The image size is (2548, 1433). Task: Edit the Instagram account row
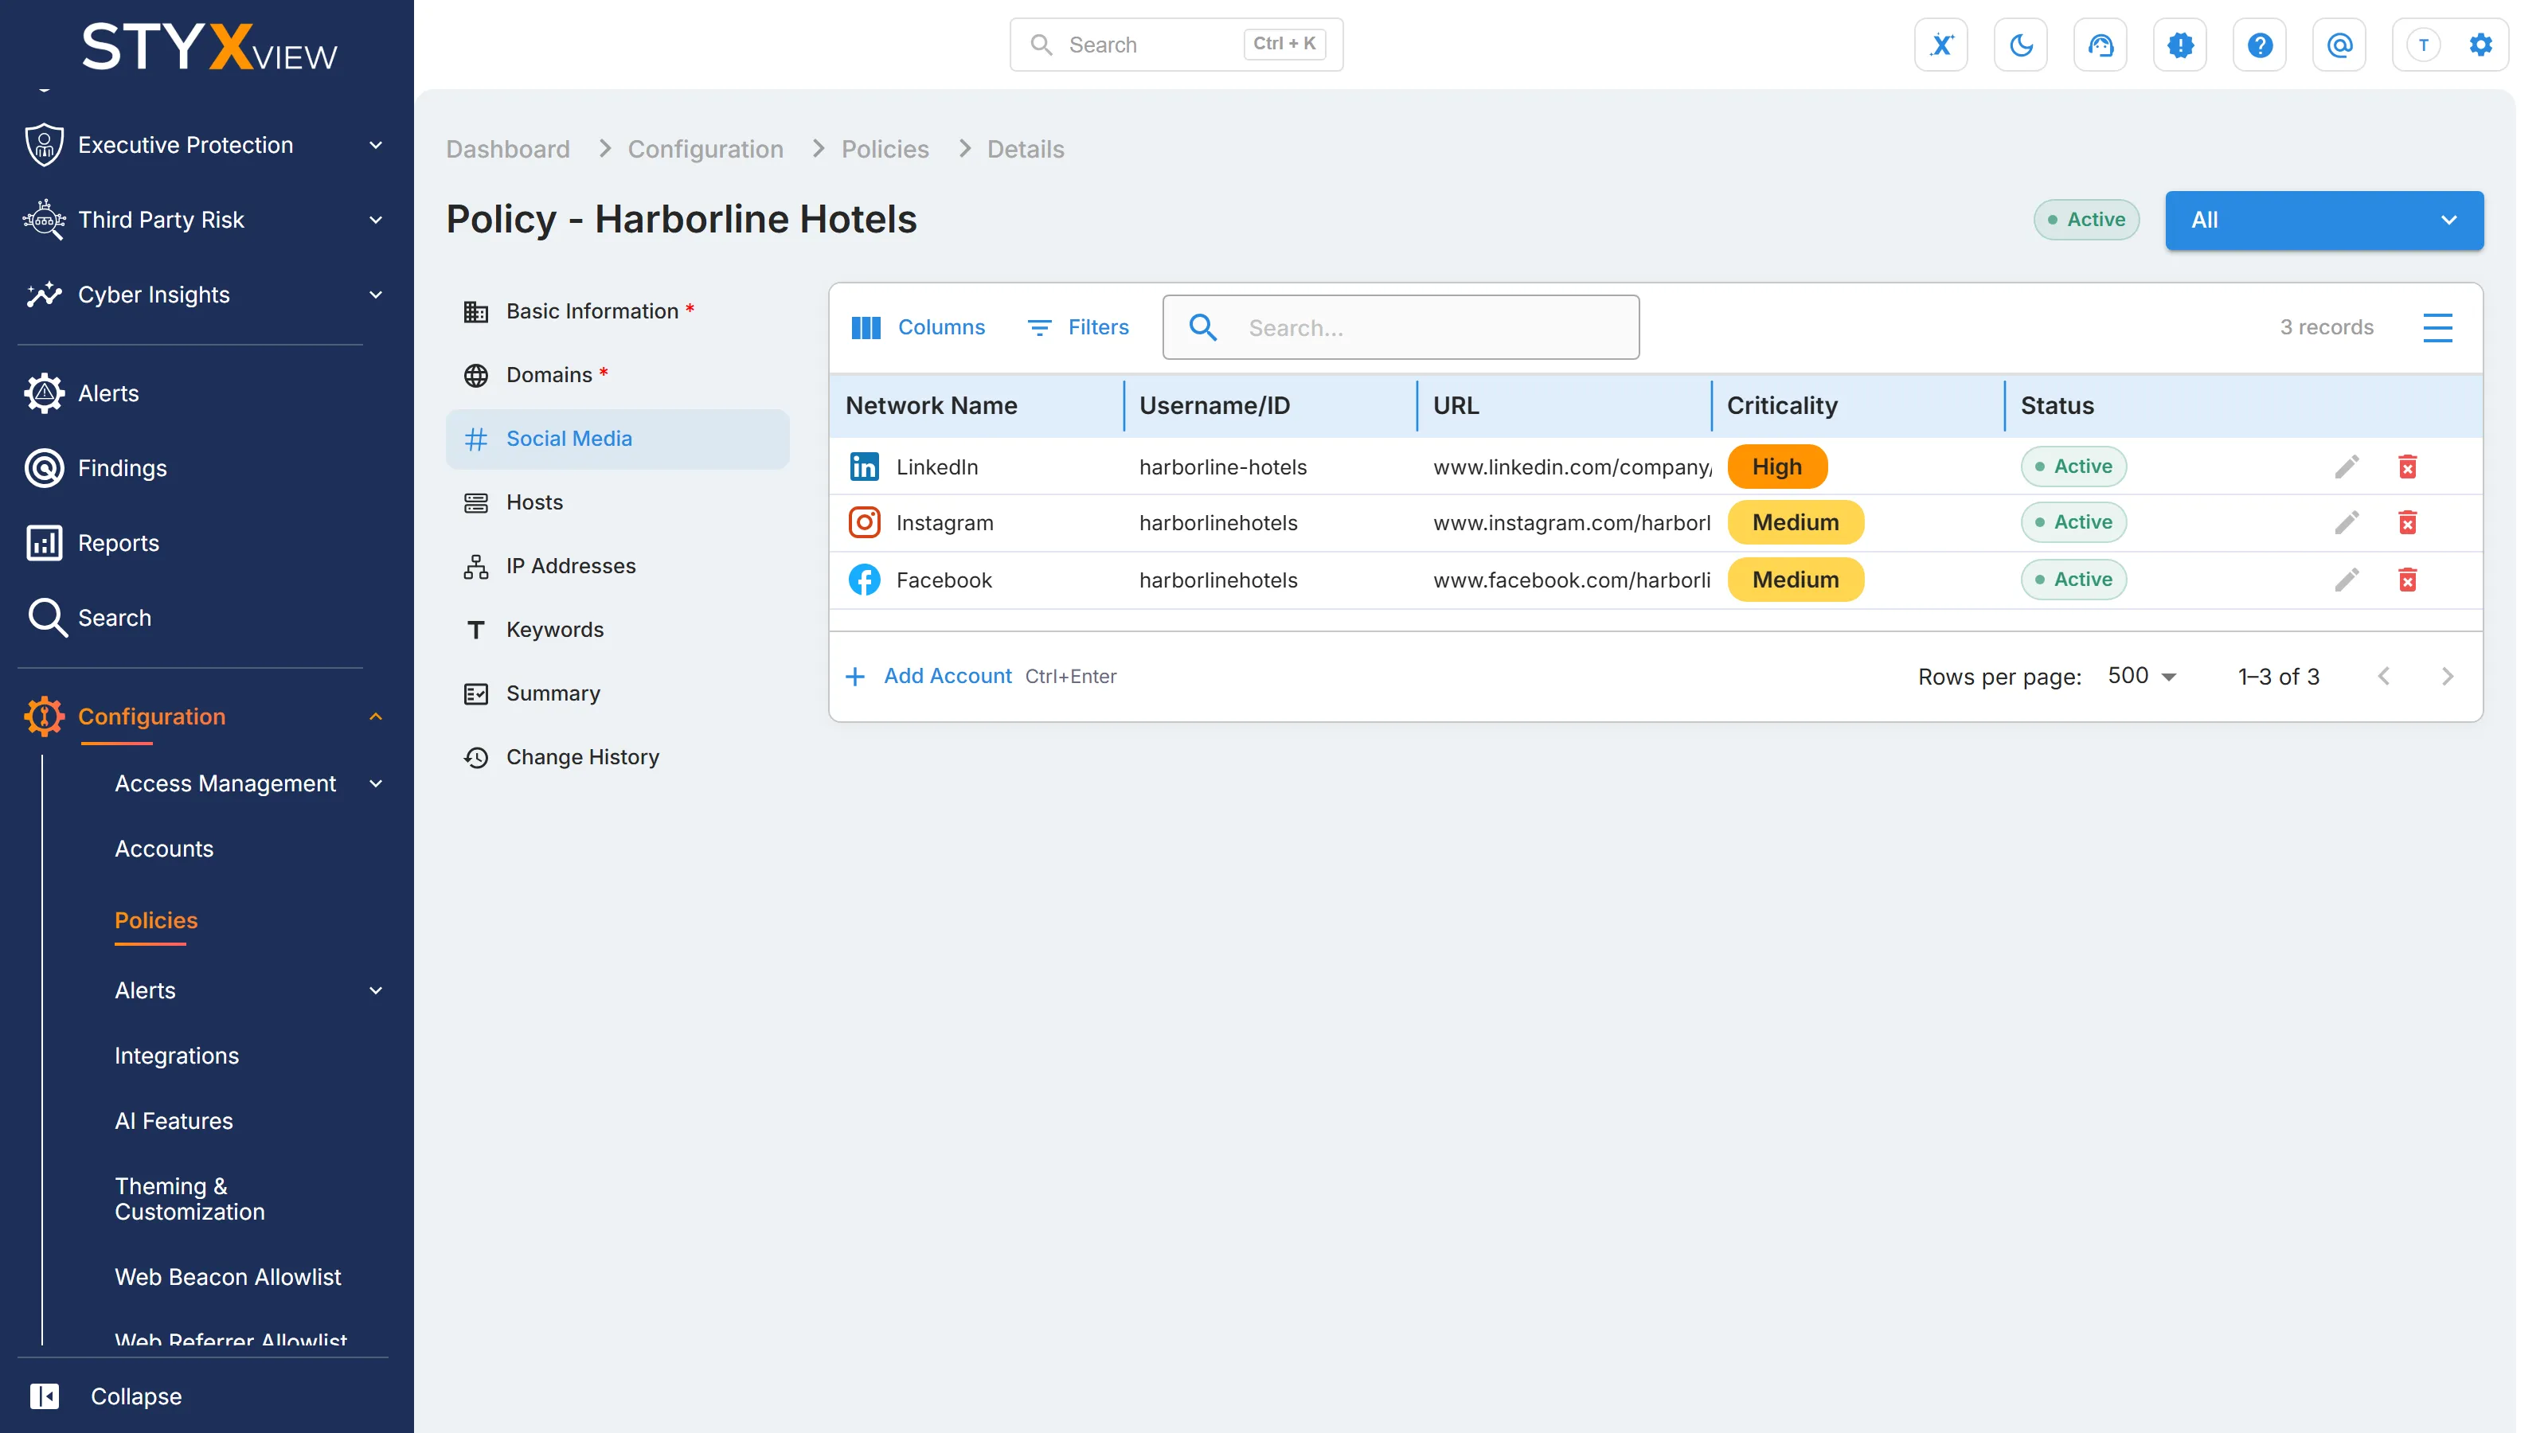tap(2347, 522)
